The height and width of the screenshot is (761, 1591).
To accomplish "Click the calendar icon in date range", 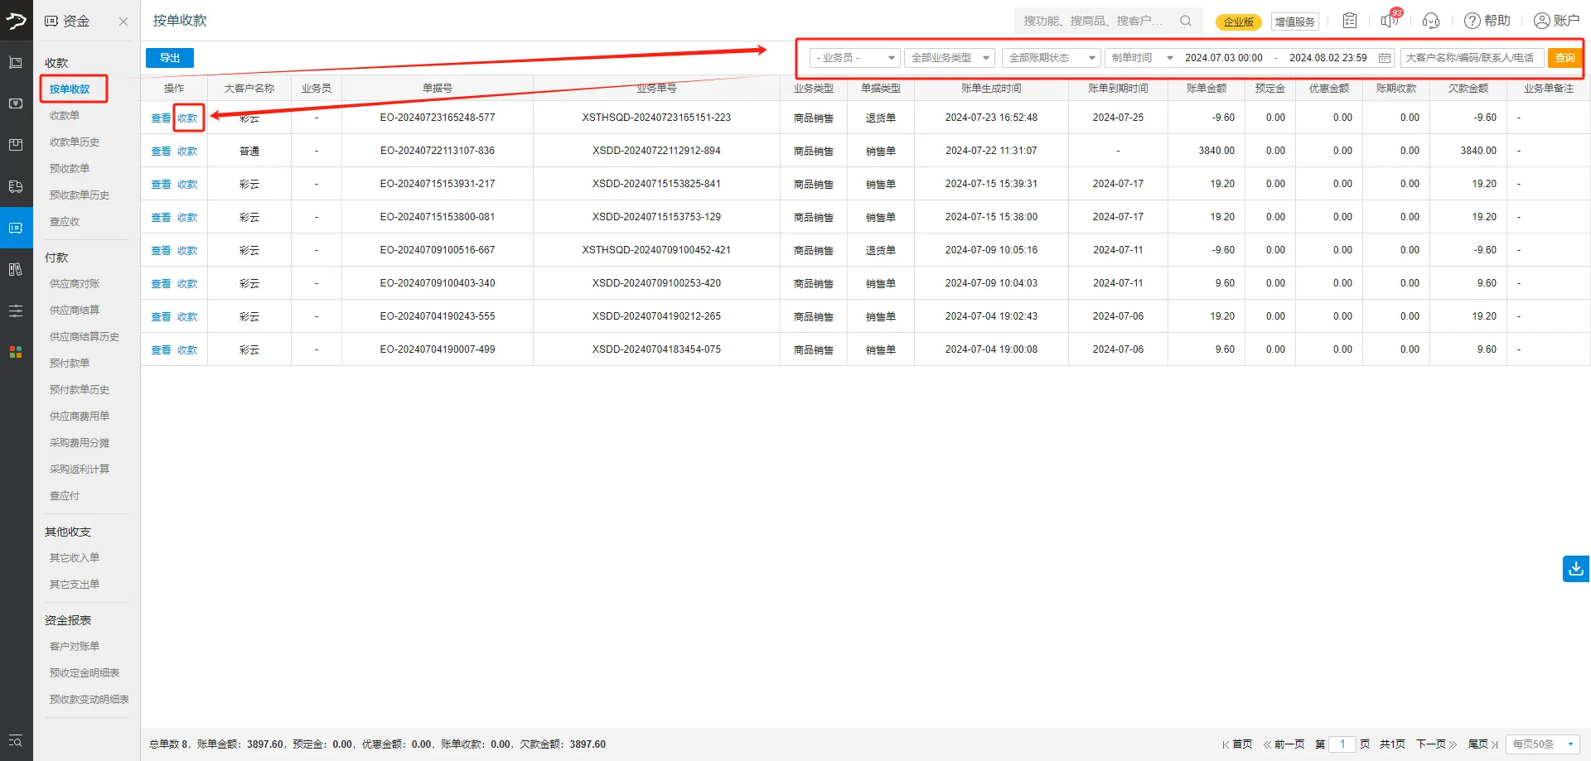I will point(1384,58).
